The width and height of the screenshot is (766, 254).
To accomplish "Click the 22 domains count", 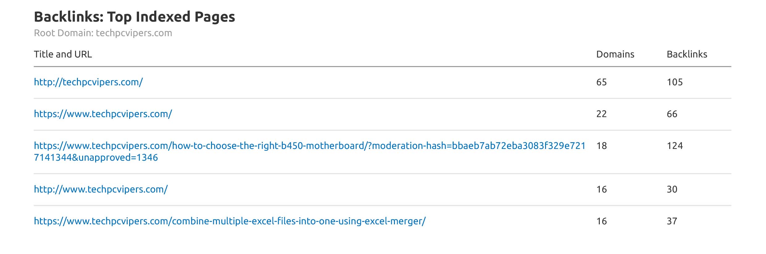I will (x=601, y=114).
